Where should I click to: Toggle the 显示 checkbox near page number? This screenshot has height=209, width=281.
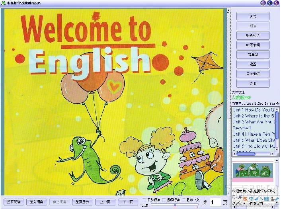coord(184,199)
